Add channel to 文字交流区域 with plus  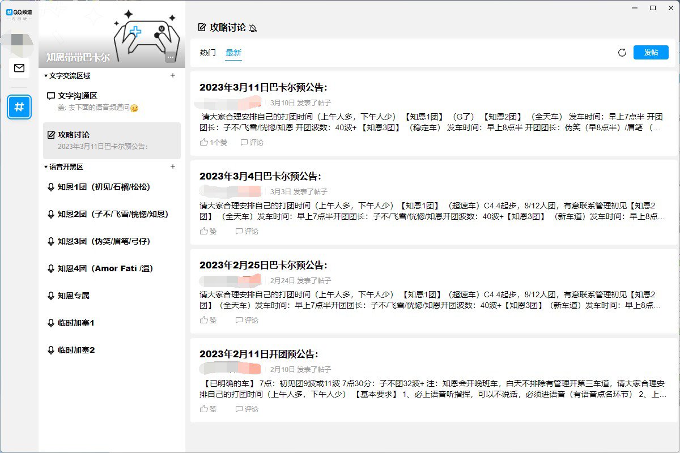click(x=173, y=75)
